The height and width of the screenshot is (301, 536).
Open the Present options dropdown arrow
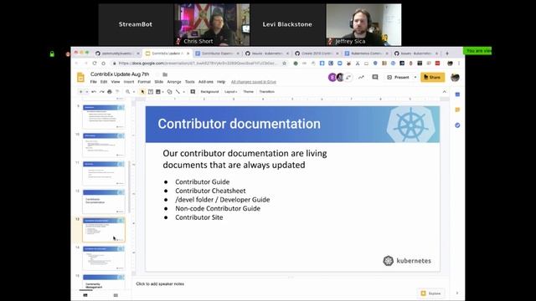[x=415, y=78]
